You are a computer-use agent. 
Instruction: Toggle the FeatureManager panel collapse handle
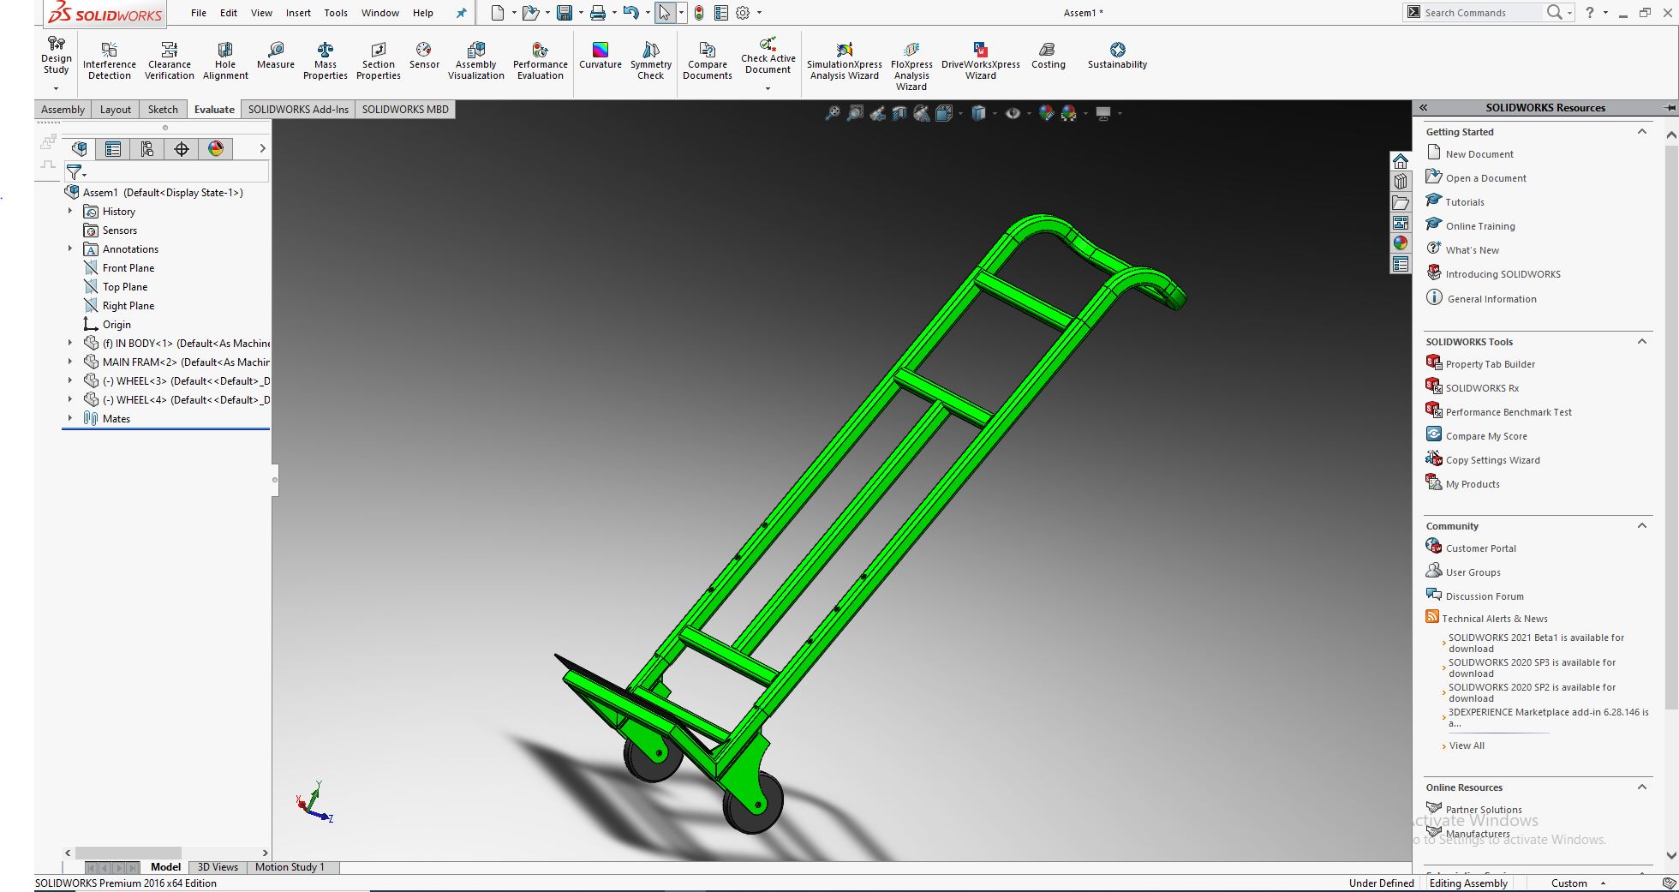pos(275,480)
